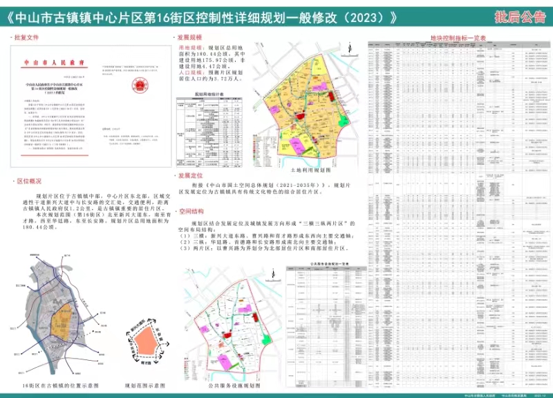Click the line starting （3）两片区
Image resolution: width=553 pixels, height=398 pixels.
[264, 248]
